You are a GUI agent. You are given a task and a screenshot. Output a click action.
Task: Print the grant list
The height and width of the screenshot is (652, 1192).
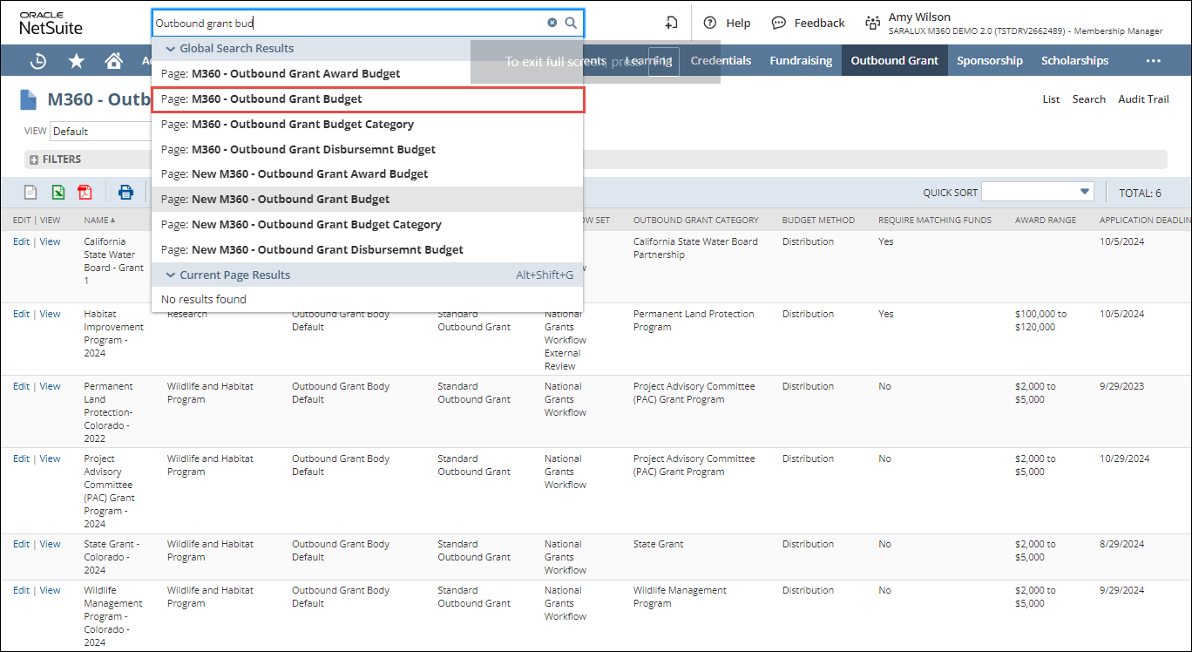(125, 193)
